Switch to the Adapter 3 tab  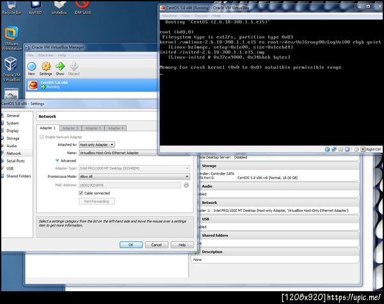coord(93,128)
